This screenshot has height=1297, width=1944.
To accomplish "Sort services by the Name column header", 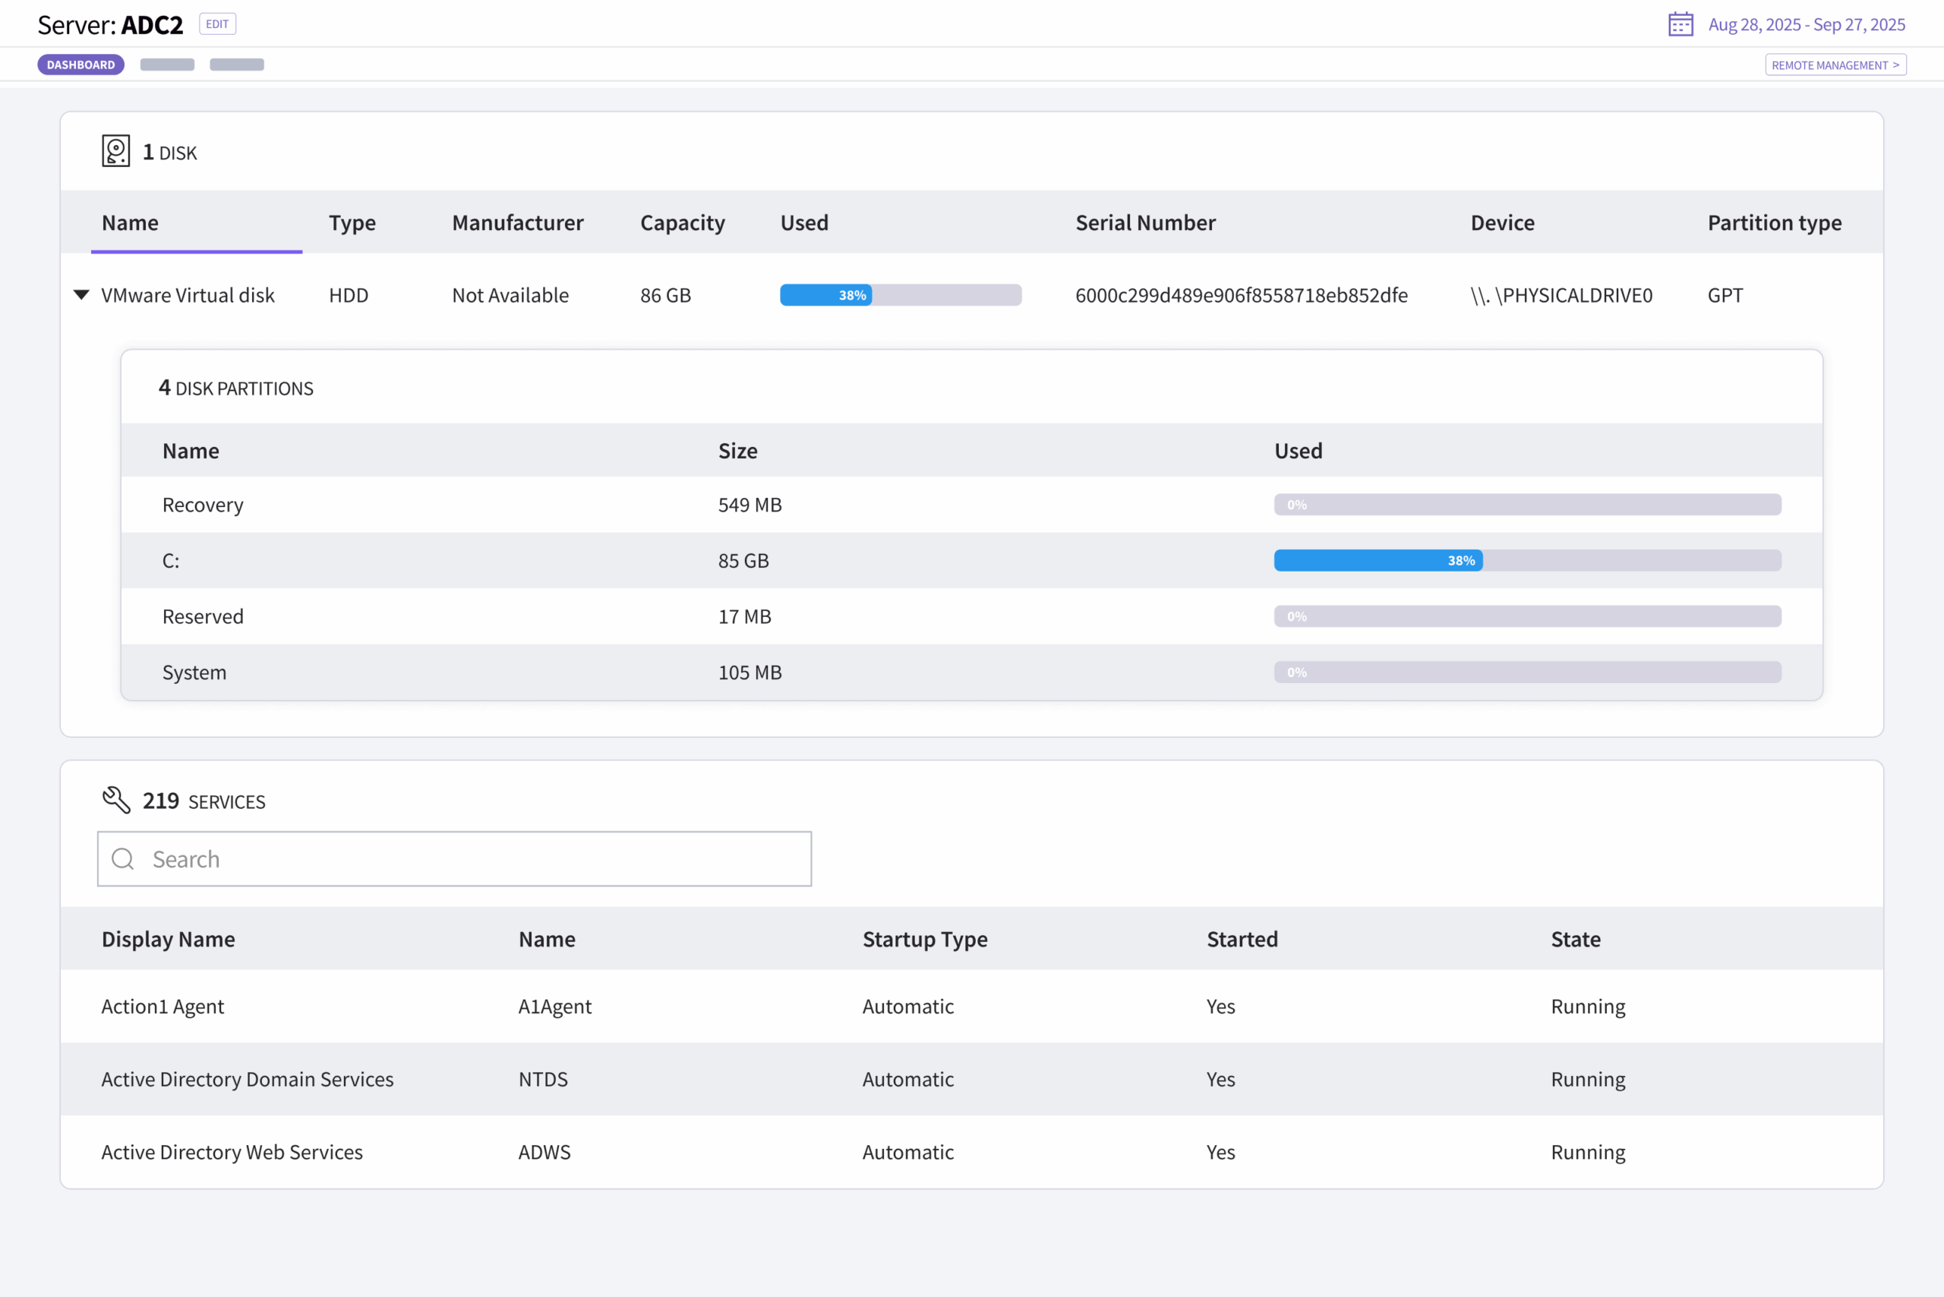I will (546, 939).
